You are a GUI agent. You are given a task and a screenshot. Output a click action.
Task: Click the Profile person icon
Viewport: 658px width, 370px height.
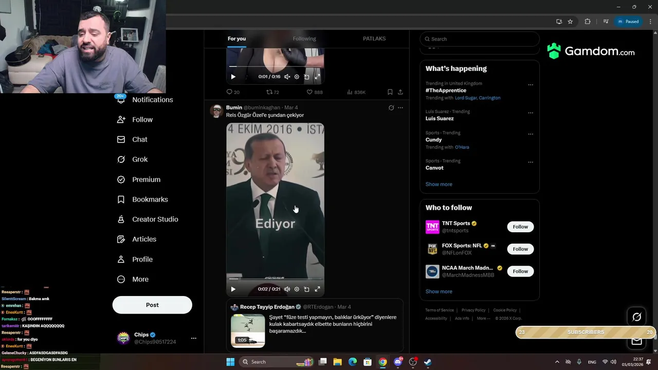tap(121, 260)
